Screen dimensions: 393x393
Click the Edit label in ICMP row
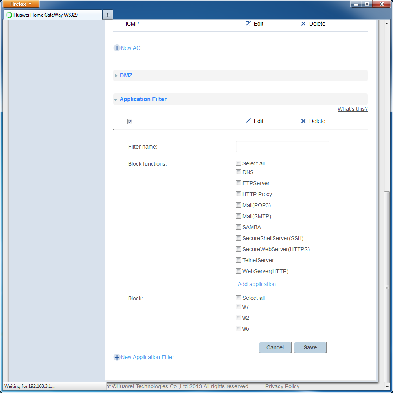tap(259, 24)
